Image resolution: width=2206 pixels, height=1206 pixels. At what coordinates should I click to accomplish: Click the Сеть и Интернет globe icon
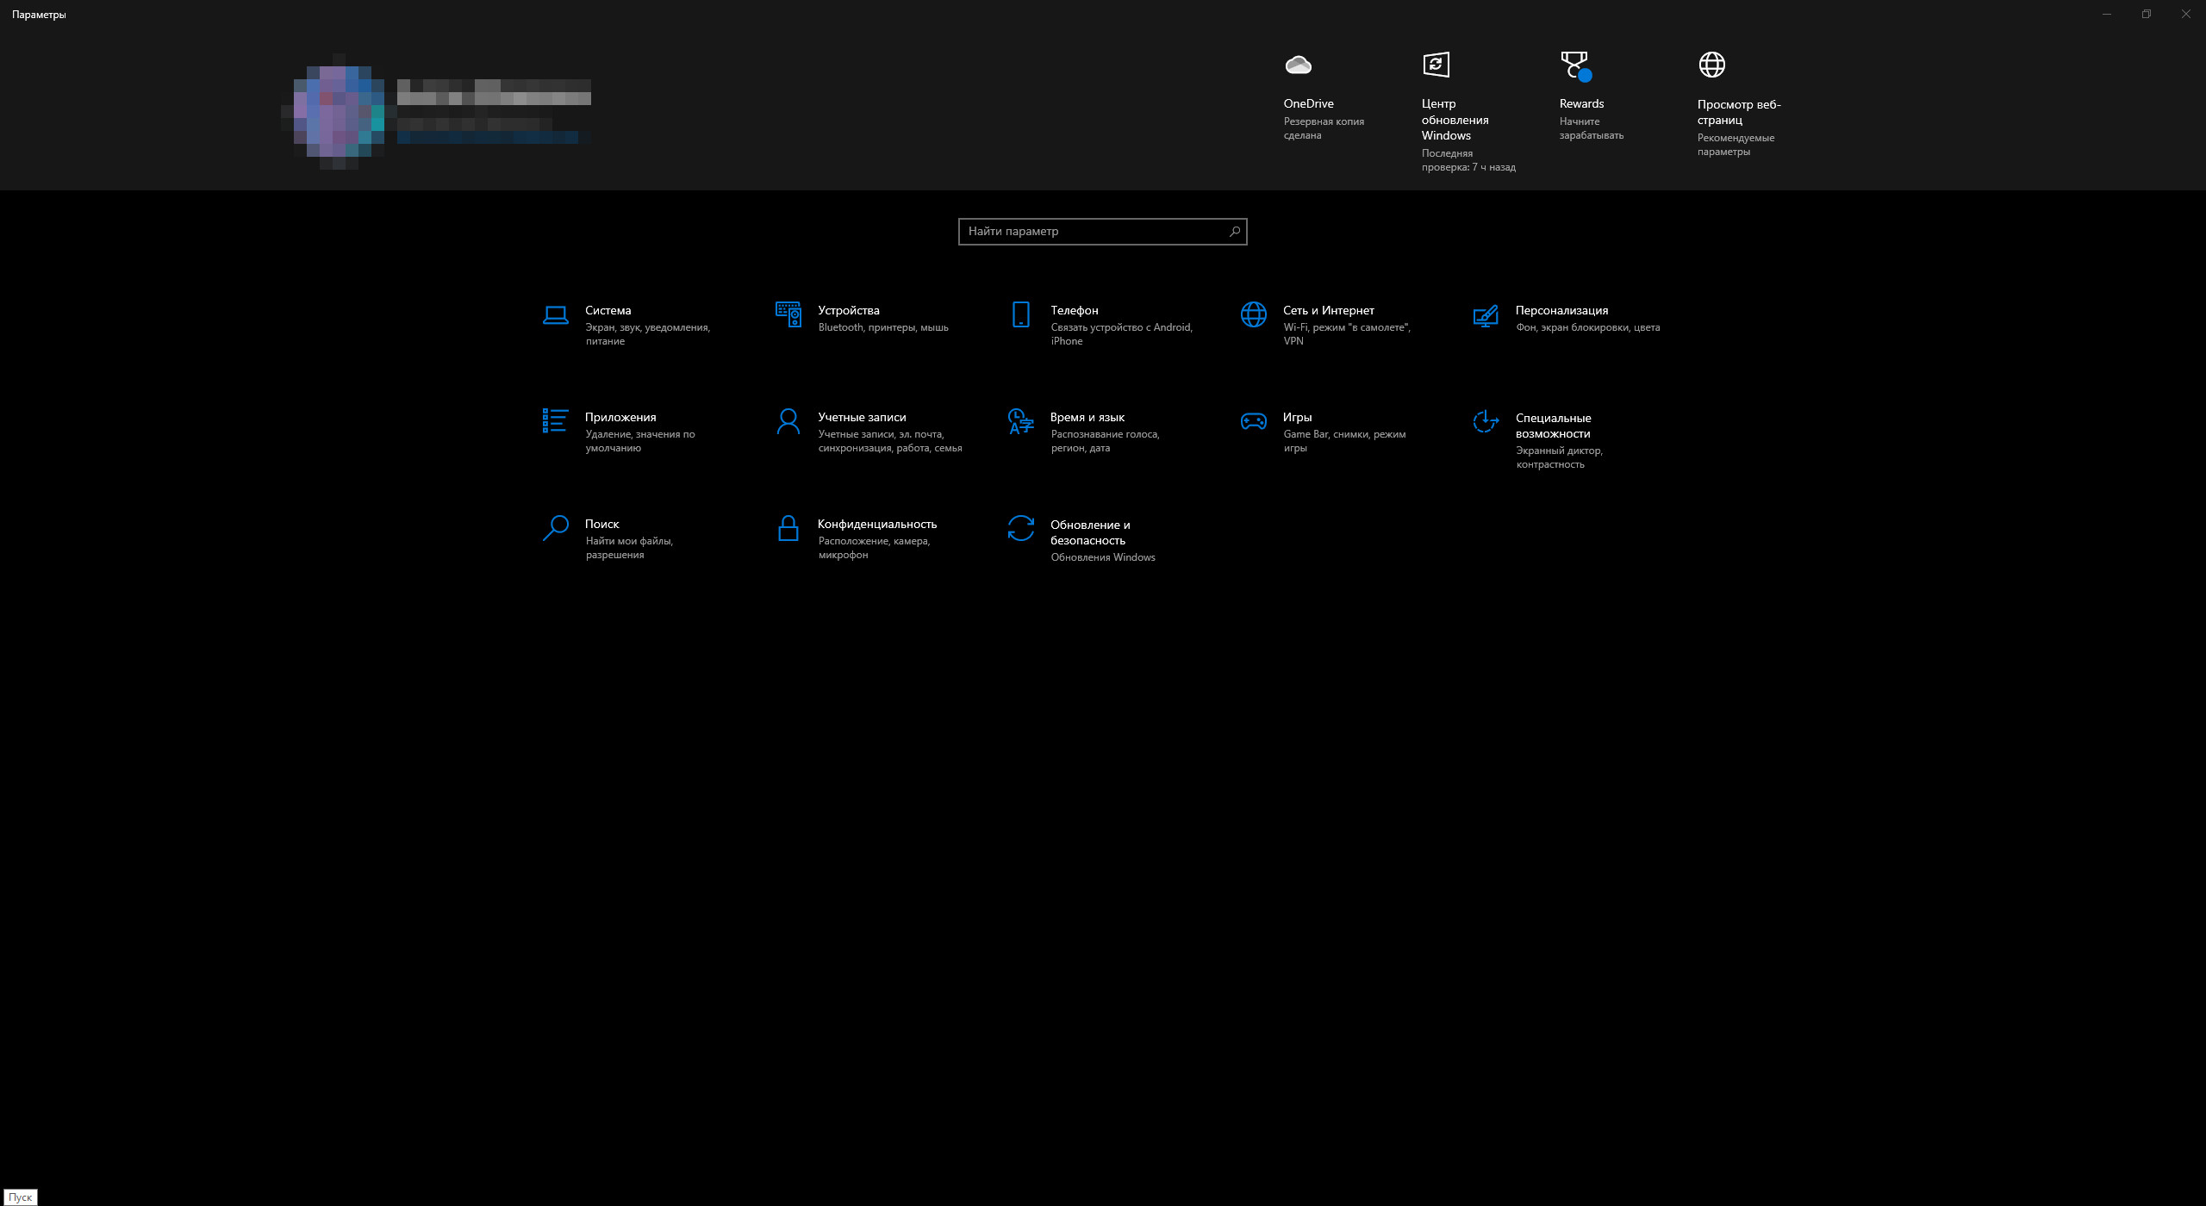pyautogui.click(x=1253, y=315)
